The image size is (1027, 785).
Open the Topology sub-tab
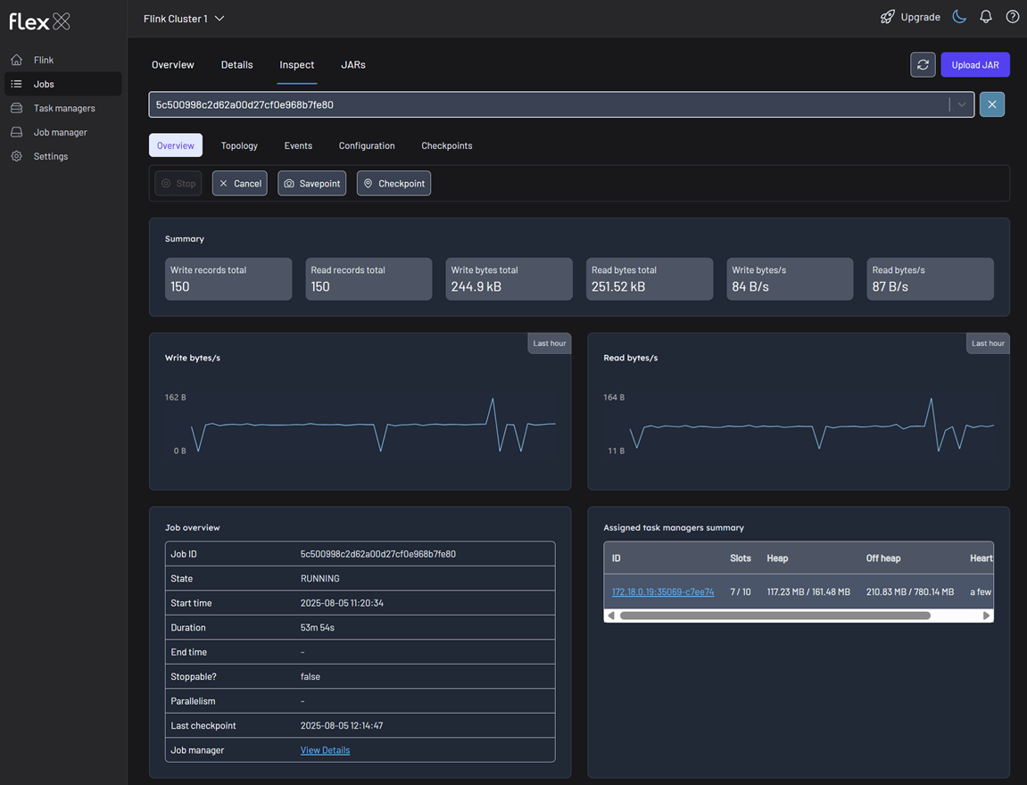tap(239, 145)
